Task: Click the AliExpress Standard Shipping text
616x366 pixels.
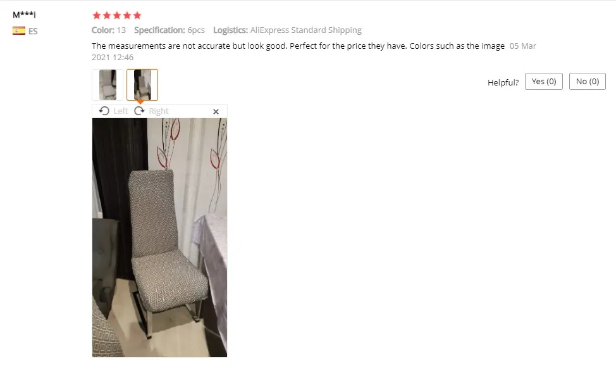Action: 305,30
